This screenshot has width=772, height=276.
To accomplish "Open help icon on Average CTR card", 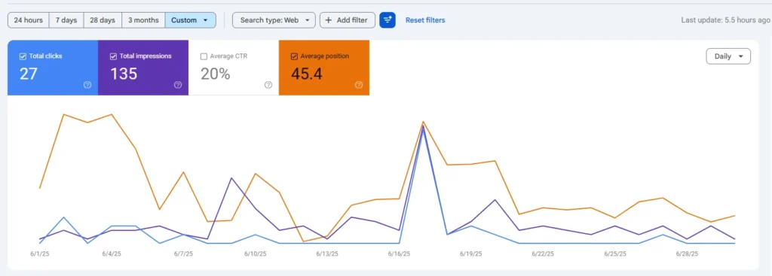I will click(268, 85).
